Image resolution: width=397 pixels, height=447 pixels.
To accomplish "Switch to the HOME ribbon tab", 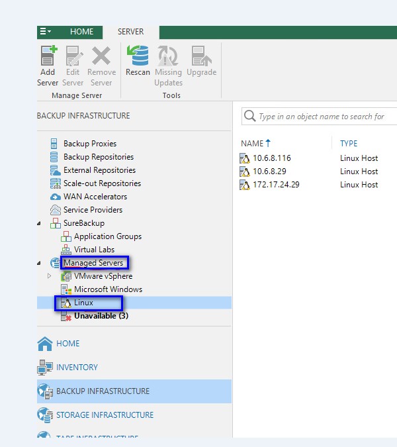I will (82, 32).
